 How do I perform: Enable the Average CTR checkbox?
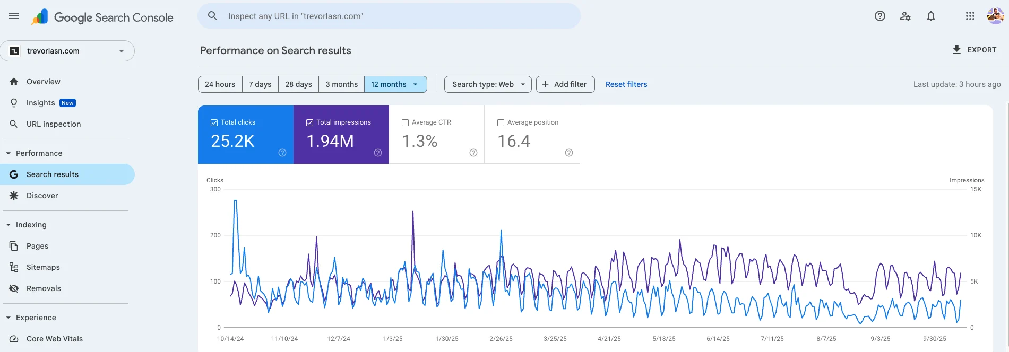coord(405,122)
